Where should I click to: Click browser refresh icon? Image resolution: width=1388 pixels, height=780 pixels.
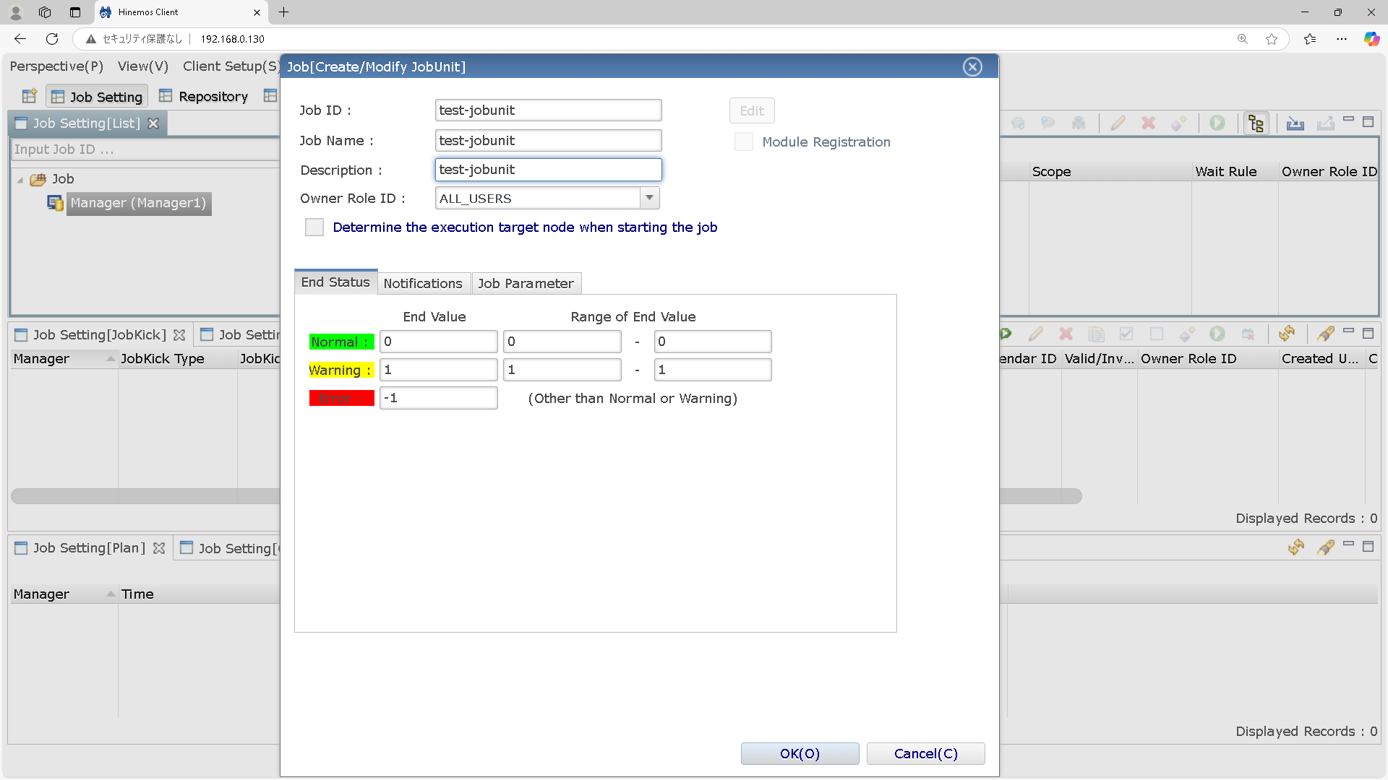click(x=52, y=39)
